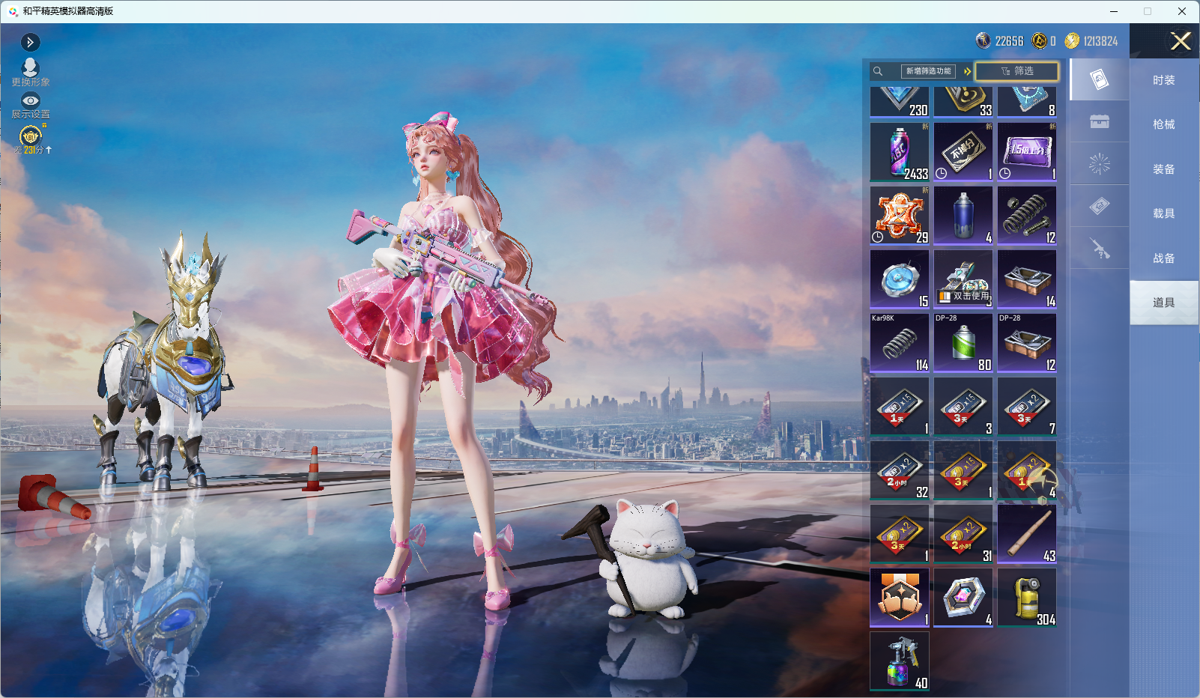Open the 筛选 filter button
The width and height of the screenshot is (1200, 698).
1016,71
